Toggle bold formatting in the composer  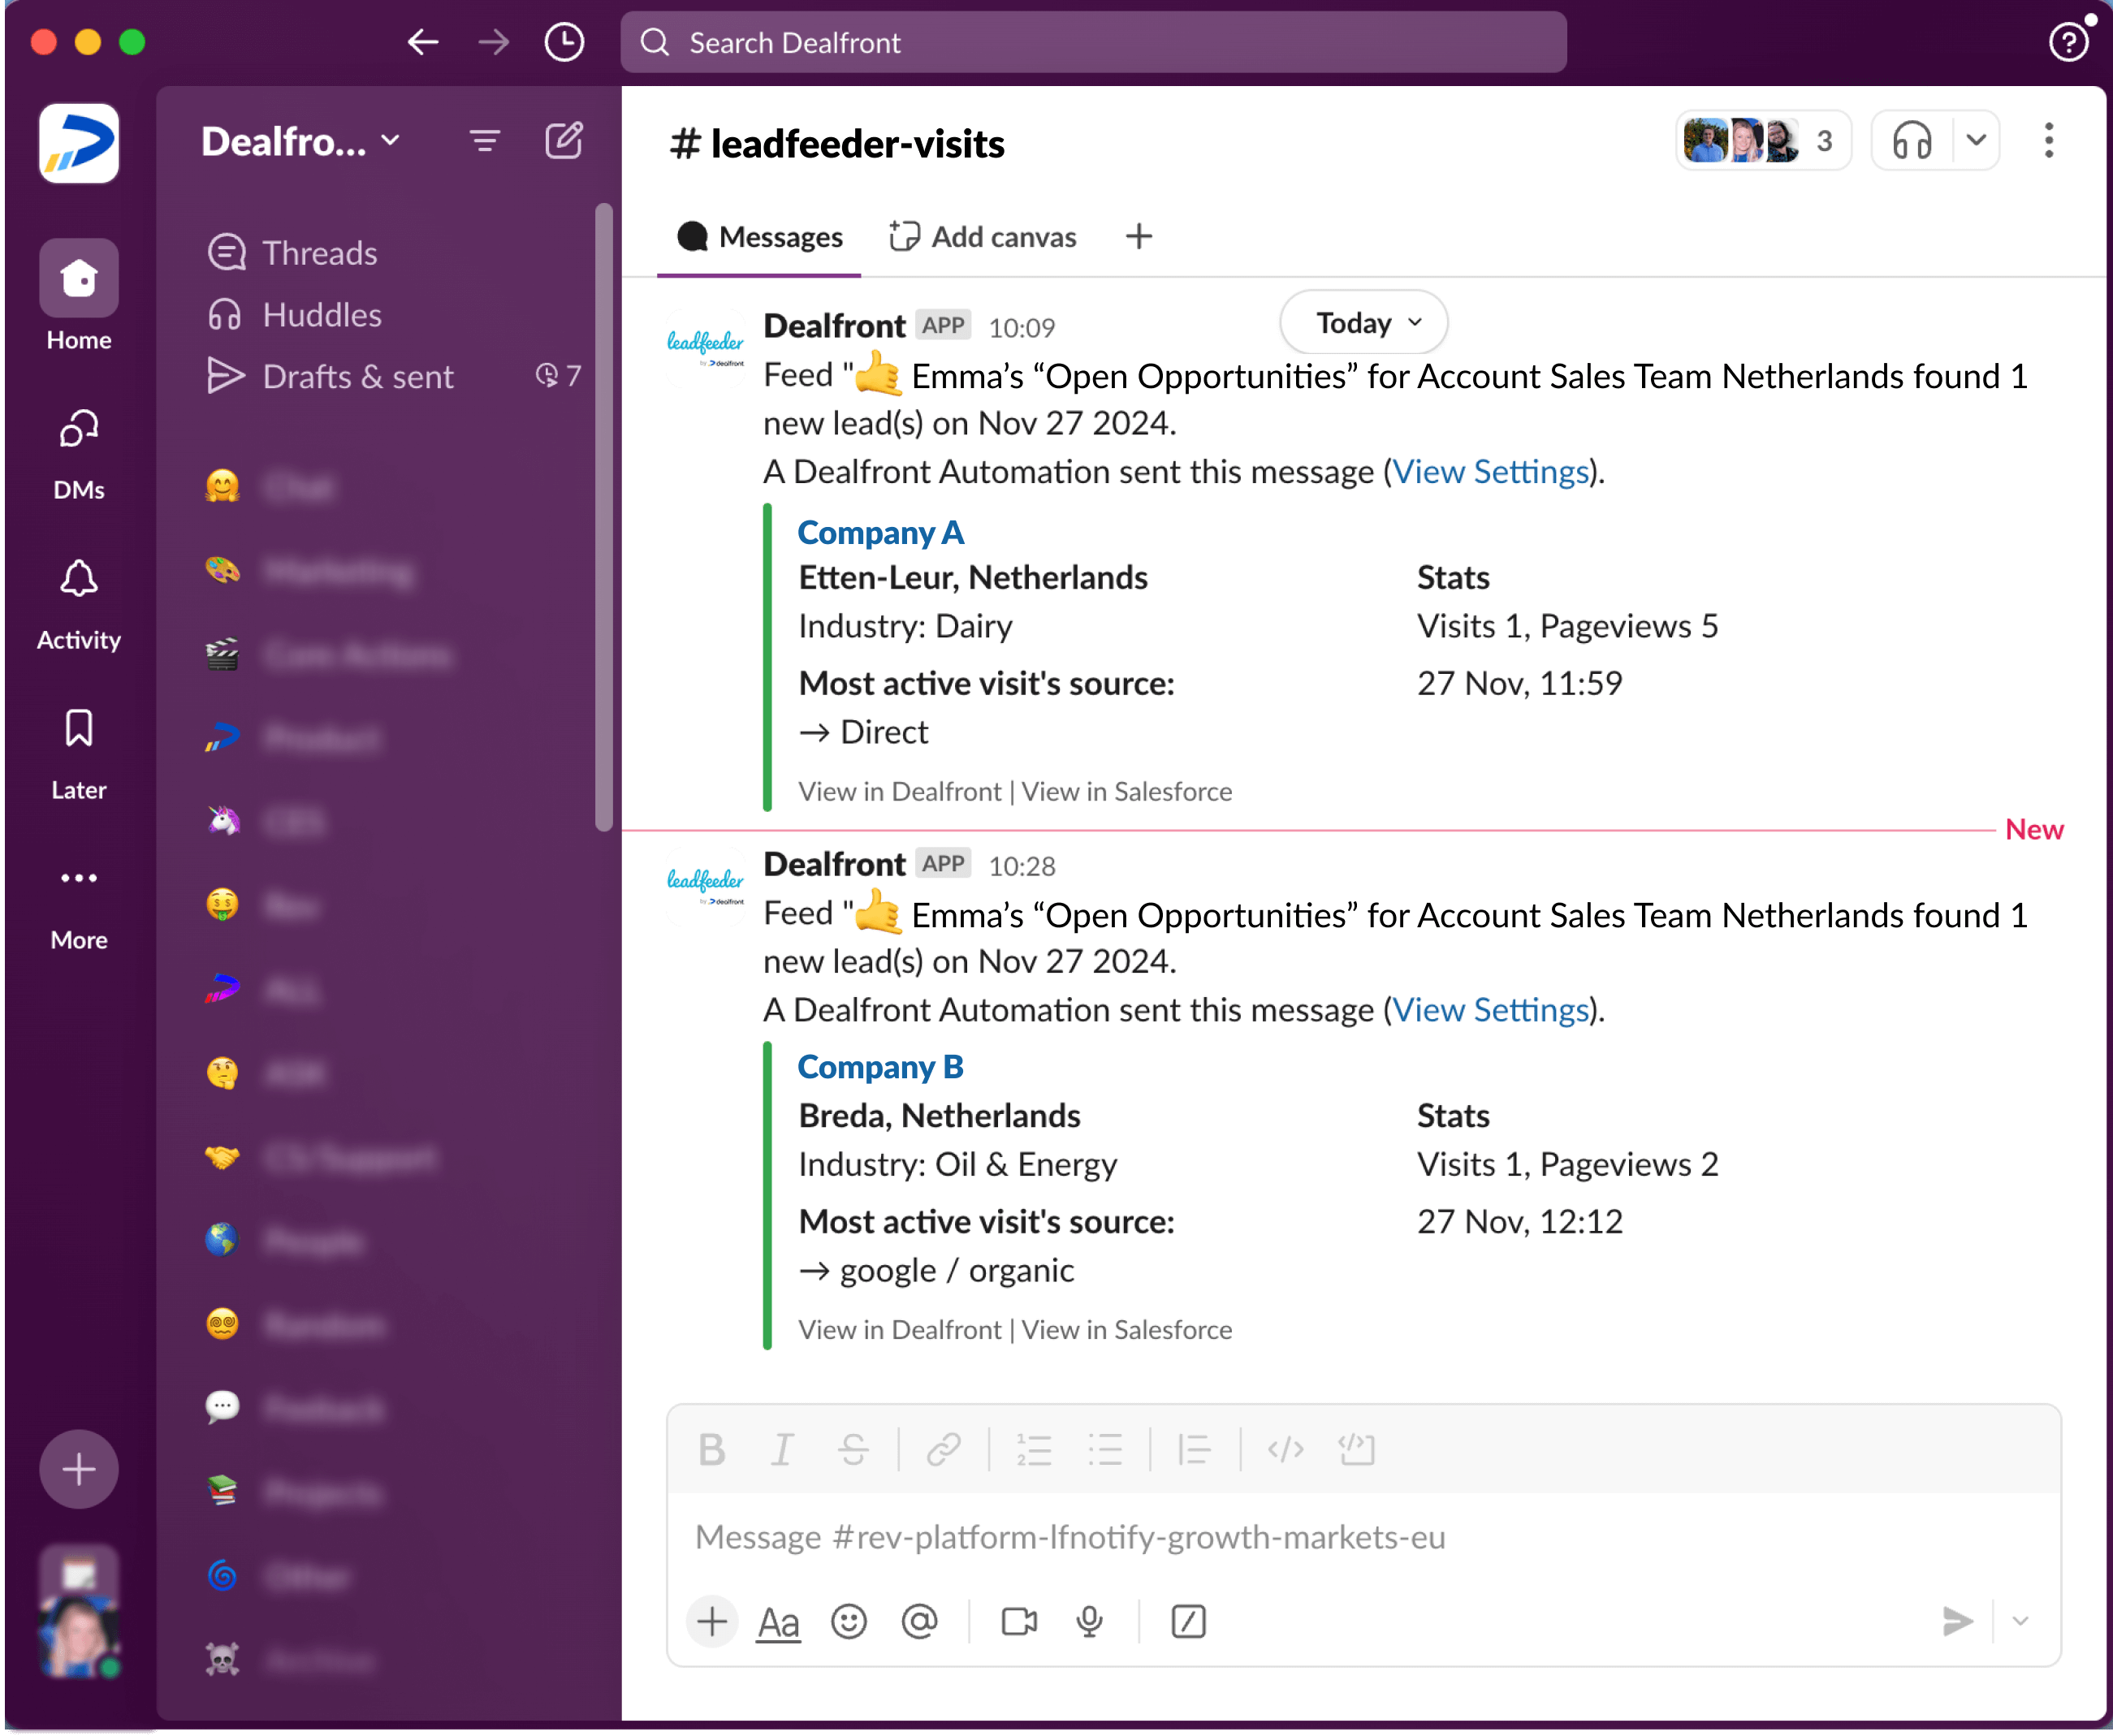point(712,1450)
